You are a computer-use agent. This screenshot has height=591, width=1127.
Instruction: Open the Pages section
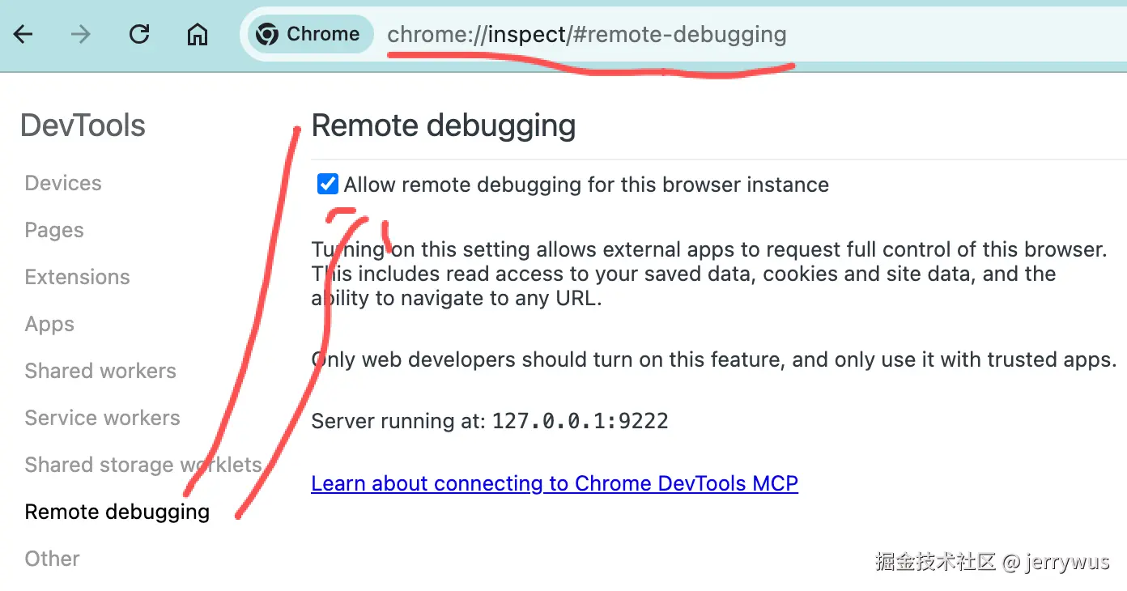tap(54, 230)
